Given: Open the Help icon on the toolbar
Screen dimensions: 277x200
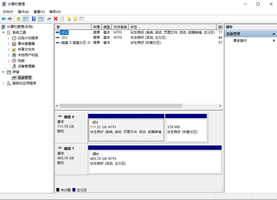Looking at the screenshot, I should click(x=34, y=19).
